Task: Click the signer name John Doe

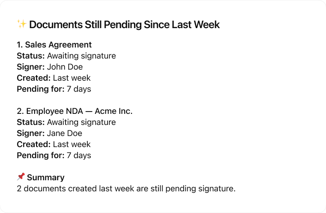Action: [x=65, y=67]
